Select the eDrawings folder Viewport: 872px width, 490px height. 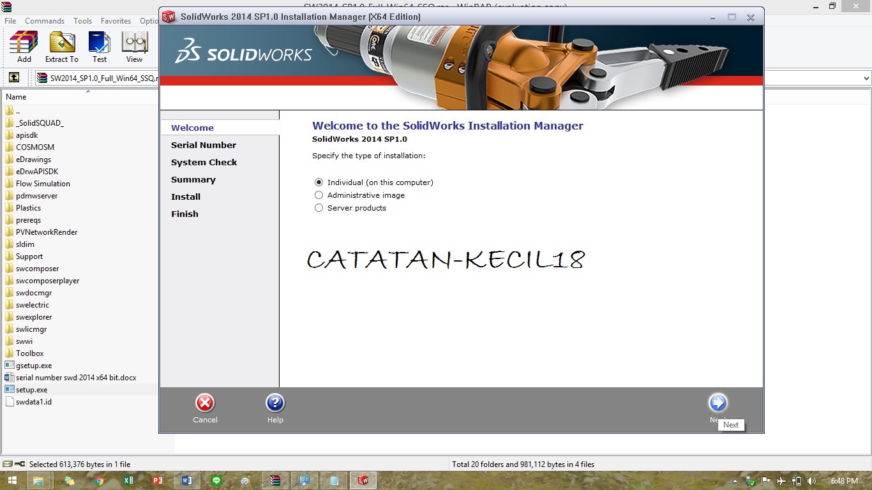pyautogui.click(x=33, y=160)
